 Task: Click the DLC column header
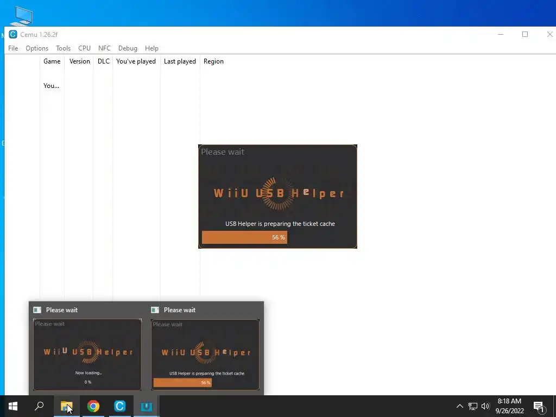[103, 61]
